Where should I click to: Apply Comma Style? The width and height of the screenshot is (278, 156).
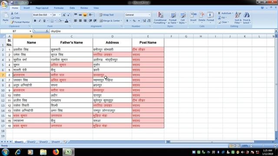139,21
